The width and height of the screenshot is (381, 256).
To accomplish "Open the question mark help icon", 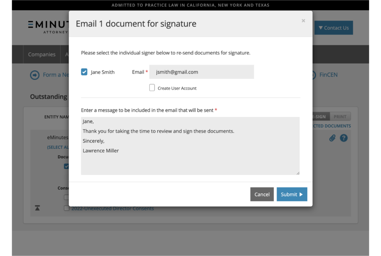I will tap(343, 138).
